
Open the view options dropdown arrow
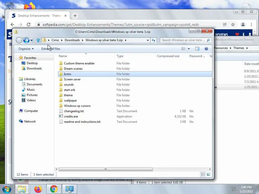coord(189,49)
